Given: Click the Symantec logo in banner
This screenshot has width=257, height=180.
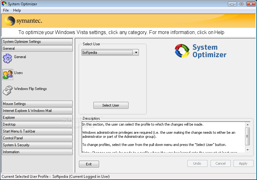Looking at the screenshot, I should point(24,21).
